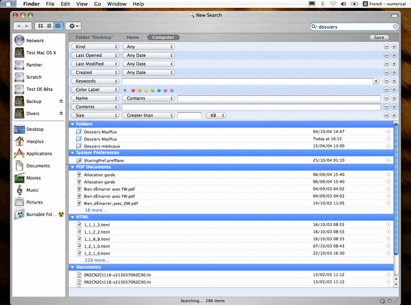Open the Pictures folder icon
Image resolution: width=411 pixels, height=305 pixels.
[20, 202]
